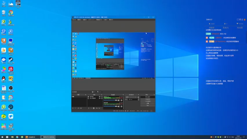Open settings gear of the second mixer channel

(x=121, y=106)
